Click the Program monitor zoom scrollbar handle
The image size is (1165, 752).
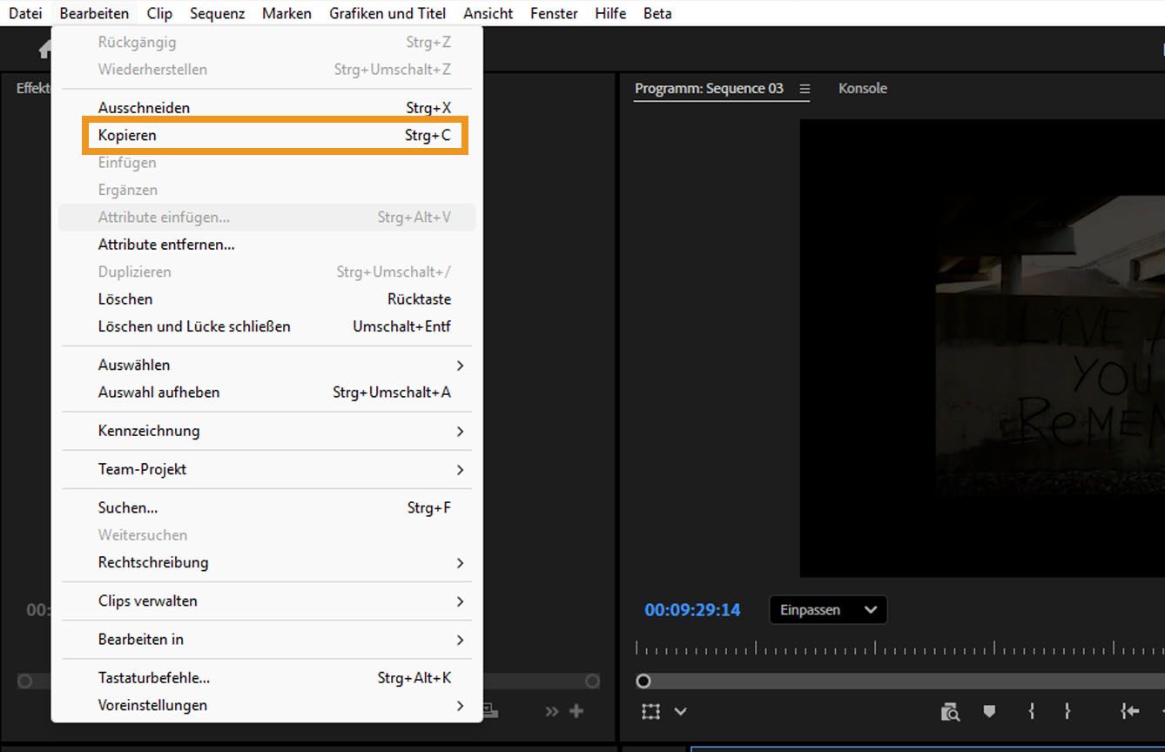coord(643,681)
